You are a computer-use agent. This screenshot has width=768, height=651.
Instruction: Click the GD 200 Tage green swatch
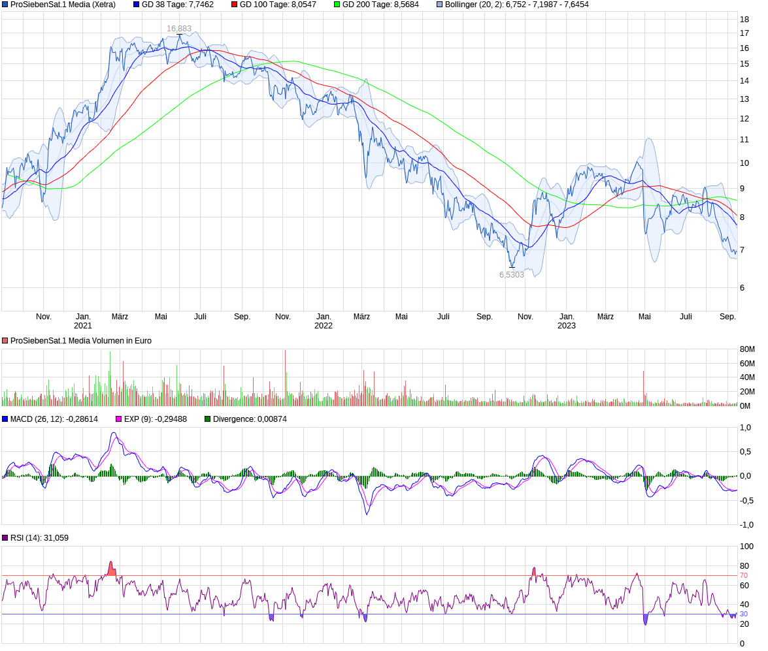(337, 5)
